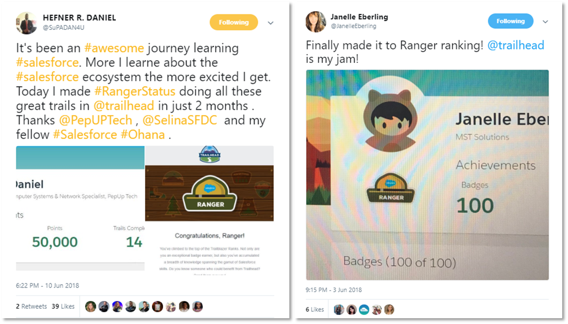Open Hefner's 50,000 points profile image
The width and height of the screenshot is (568, 324).
[80, 208]
